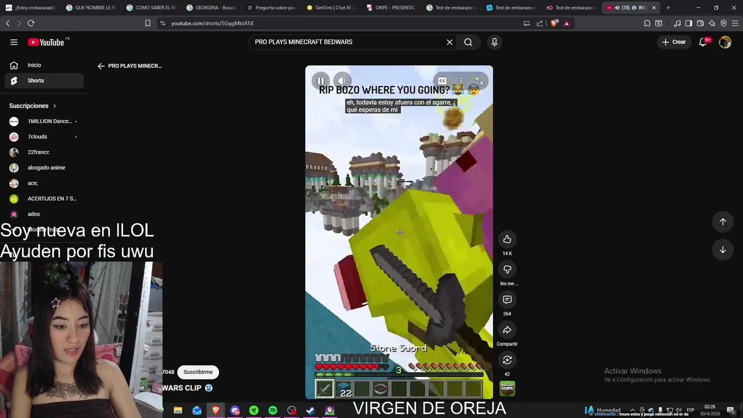Screen dimensions: 743x418
Task: Open the 7clouds channel subscription
Action: tap(44, 136)
